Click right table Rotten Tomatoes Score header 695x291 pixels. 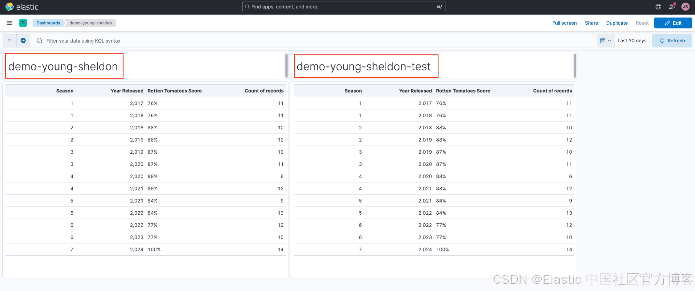tap(463, 91)
